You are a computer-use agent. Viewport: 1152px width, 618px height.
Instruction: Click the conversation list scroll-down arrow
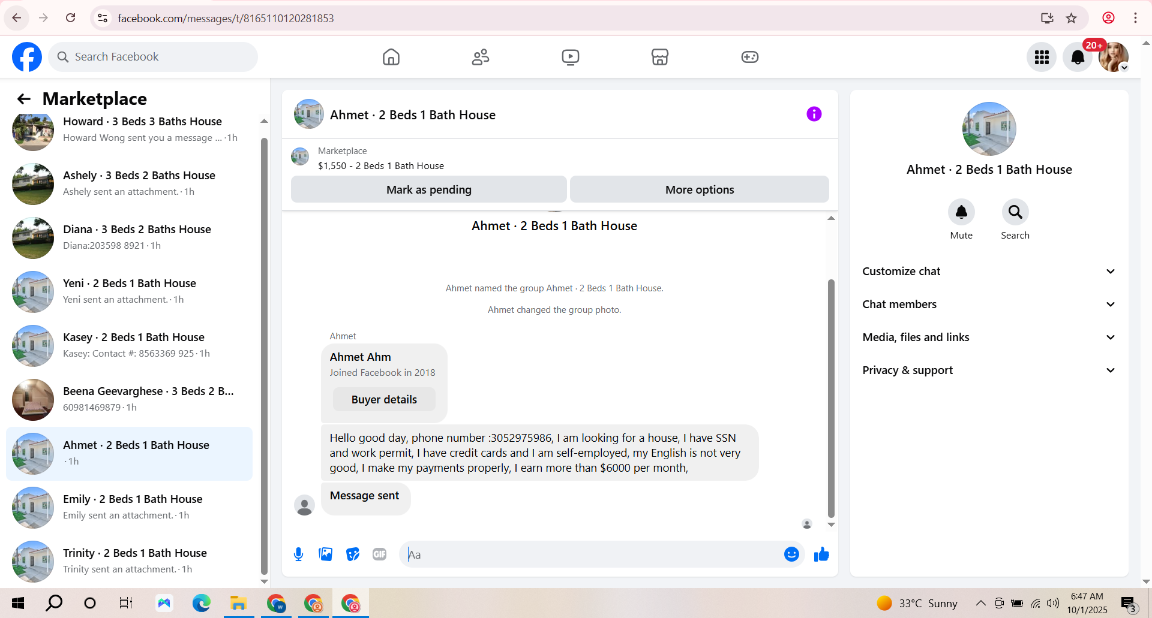click(264, 581)
